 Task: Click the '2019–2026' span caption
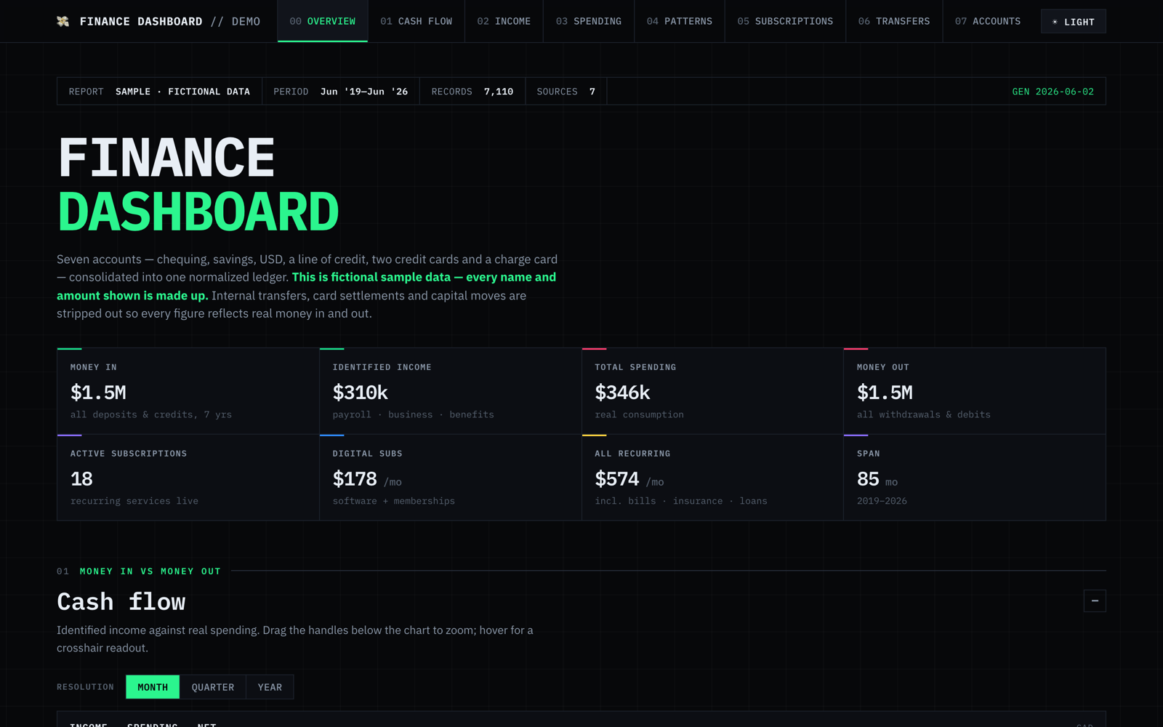click(x=882, y=501)
